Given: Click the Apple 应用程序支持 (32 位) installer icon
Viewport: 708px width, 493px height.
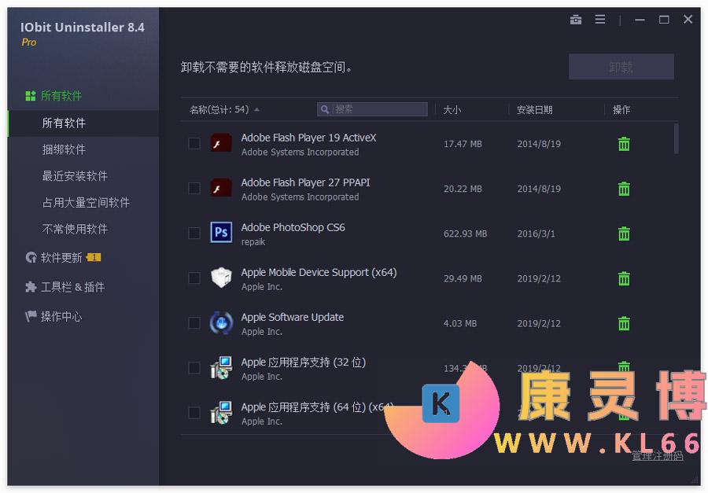Looking at the screenshot, I should pyautogui.click(x=221, y=367).
